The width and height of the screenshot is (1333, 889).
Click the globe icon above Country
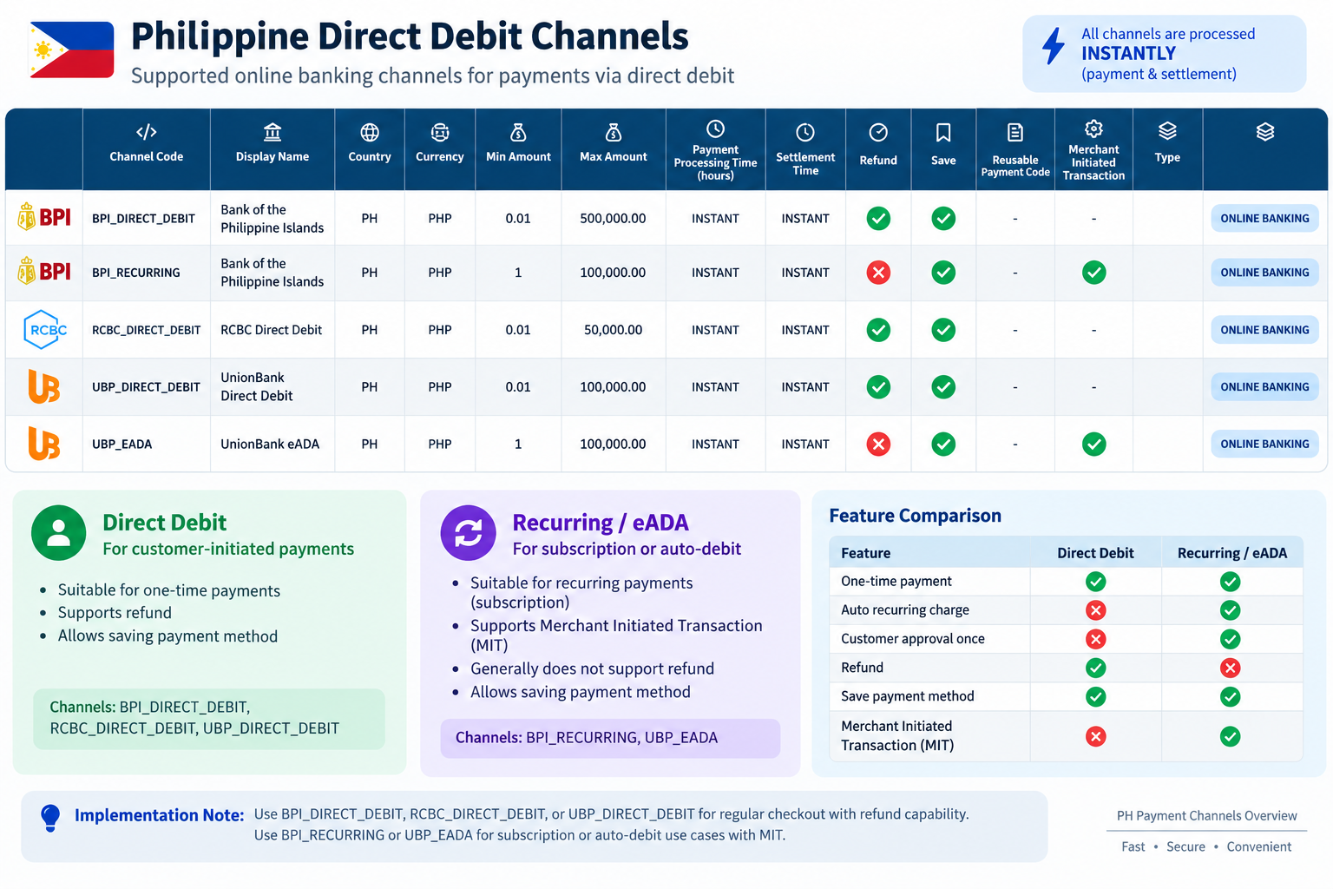pos(370,132)
